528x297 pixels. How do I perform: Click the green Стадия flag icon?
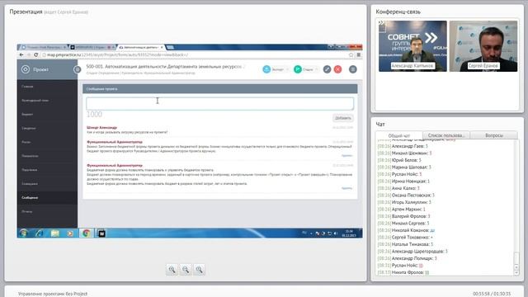(297, 69)
